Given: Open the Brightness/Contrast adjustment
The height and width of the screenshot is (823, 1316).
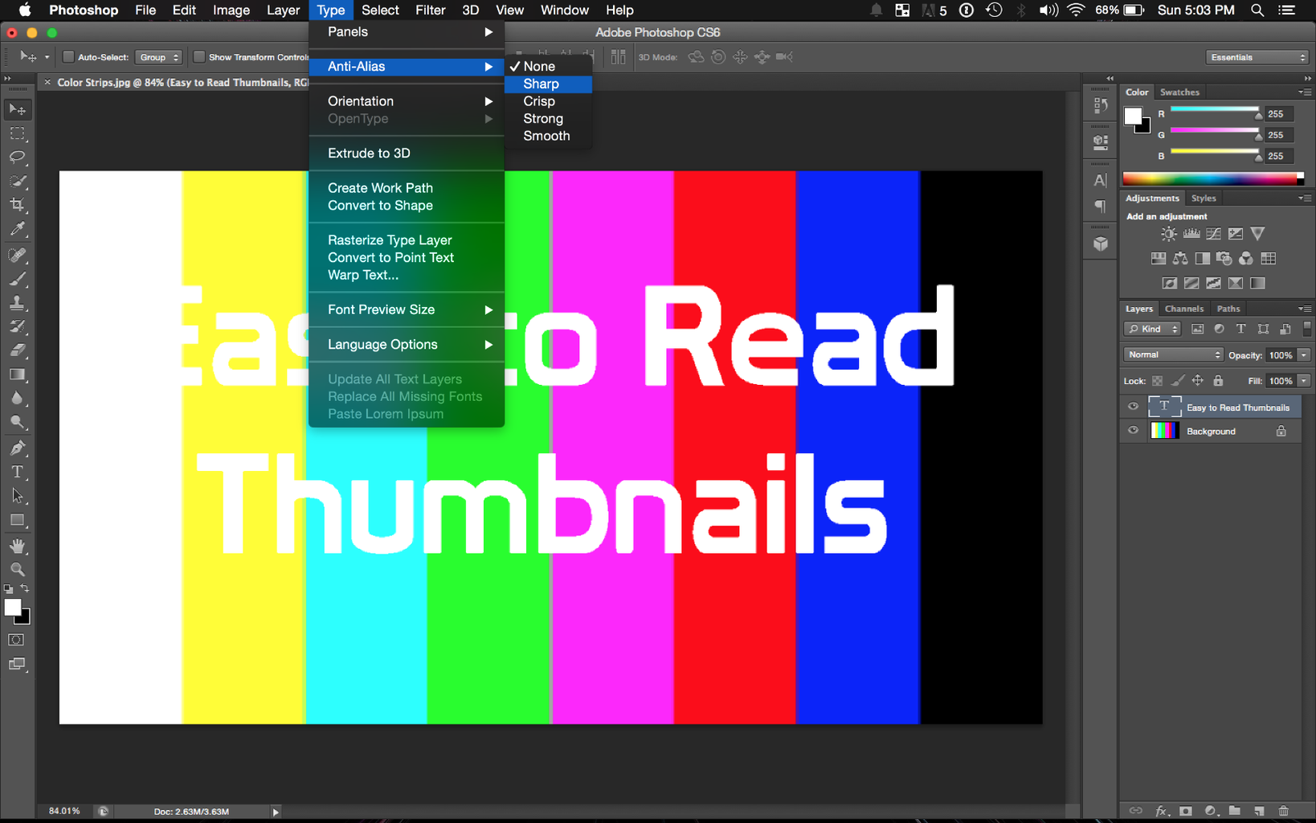Looking at the screenshot, I should tap(1168, 234).
